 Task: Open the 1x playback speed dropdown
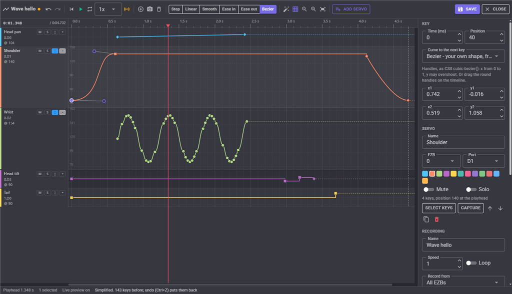(108, 9)
